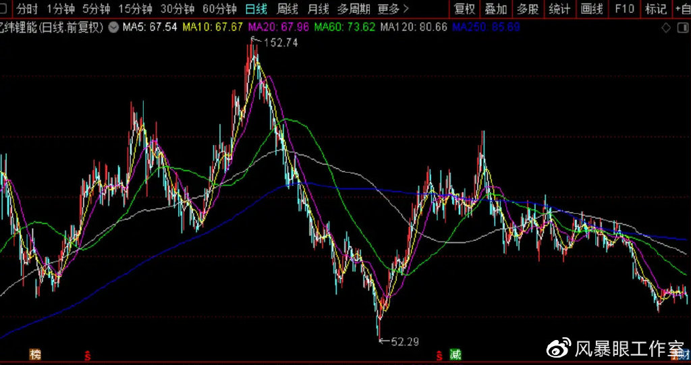691x365 pixels.
Task: Open the 画线 drawing tools
Action: pos(592,8)
